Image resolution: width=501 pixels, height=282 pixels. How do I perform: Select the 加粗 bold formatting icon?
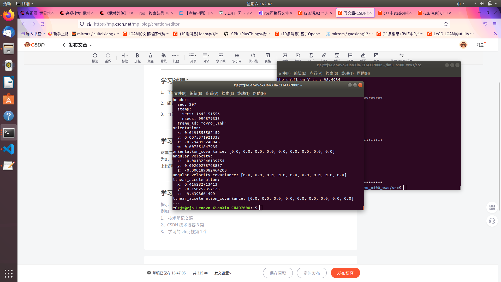click(x=137, y=55)
